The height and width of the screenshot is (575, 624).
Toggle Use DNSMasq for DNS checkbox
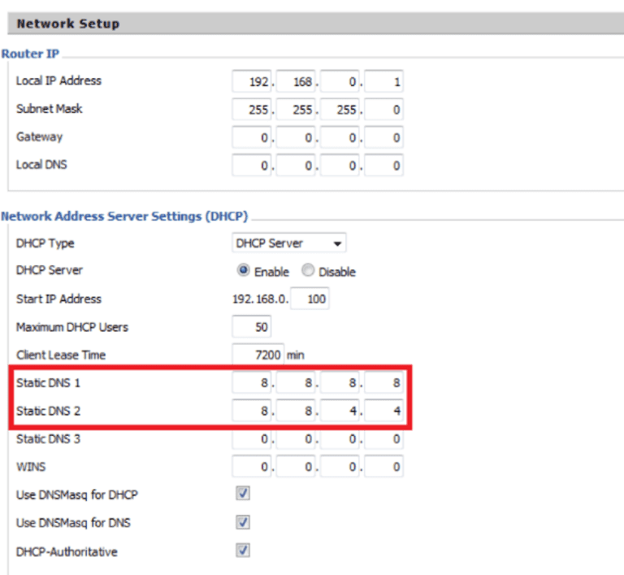(x=242, y=522)
